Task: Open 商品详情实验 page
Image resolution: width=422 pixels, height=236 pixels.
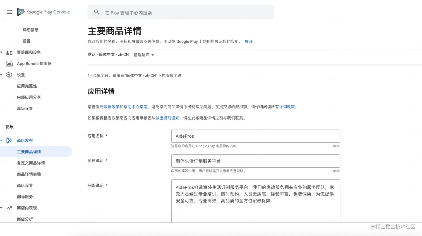Action: point(29,174)
